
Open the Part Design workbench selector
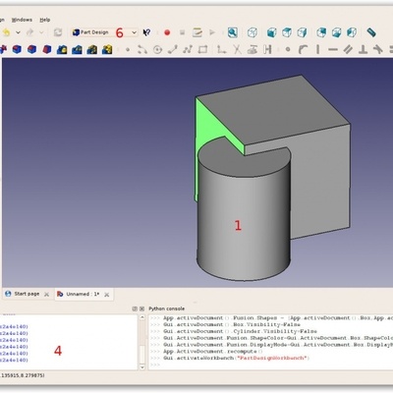(105, 32)
